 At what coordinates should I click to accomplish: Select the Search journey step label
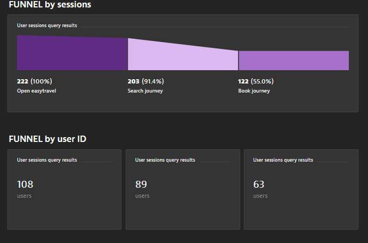pos(145,91)
